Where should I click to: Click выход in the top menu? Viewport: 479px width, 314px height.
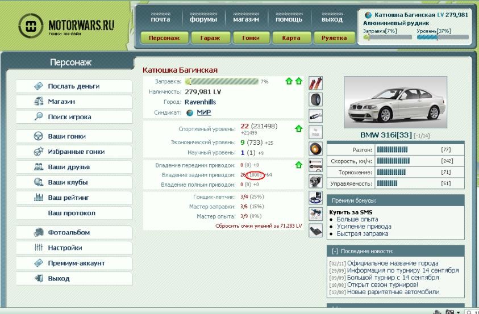[x=332, y=19]
